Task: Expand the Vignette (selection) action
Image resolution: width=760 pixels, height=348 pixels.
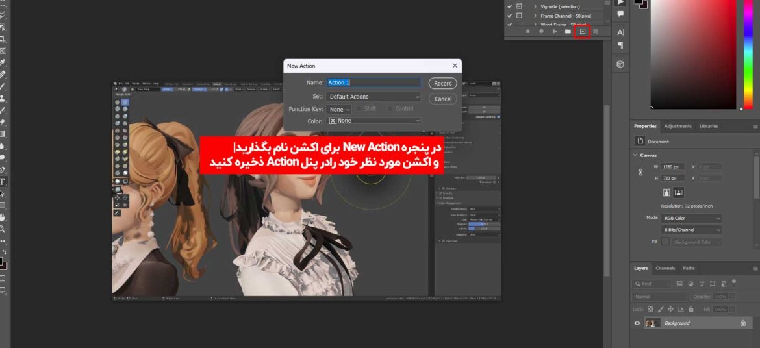Action: click(x=535, y=6)
